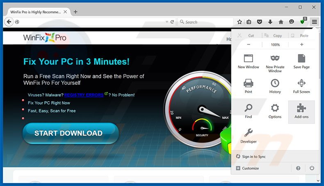Close the WinFix Pro tab

[x=65, y=12]
